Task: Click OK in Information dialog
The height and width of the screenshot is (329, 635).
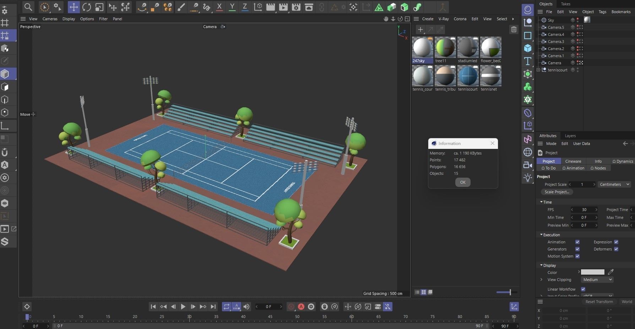Action: click(463, 182)
